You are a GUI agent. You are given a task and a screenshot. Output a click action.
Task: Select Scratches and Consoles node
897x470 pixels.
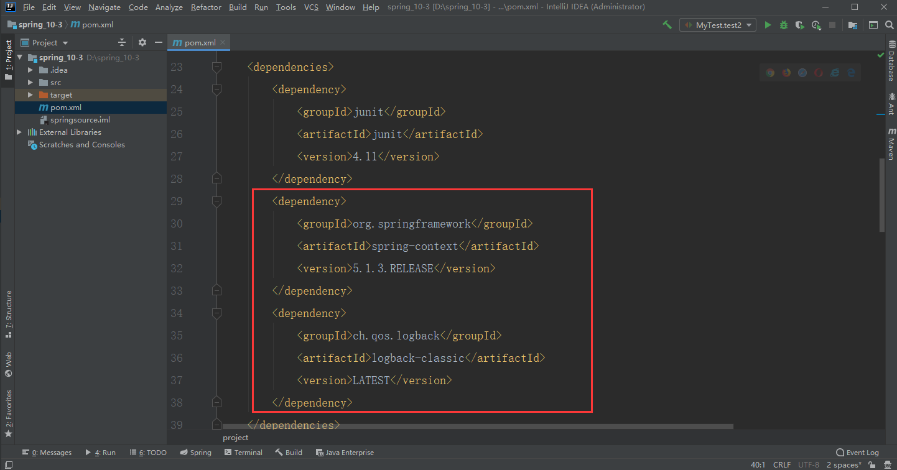82,145
